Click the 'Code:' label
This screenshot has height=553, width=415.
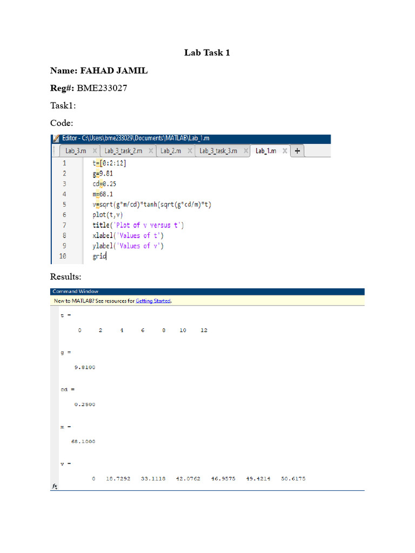coord(62,123)
